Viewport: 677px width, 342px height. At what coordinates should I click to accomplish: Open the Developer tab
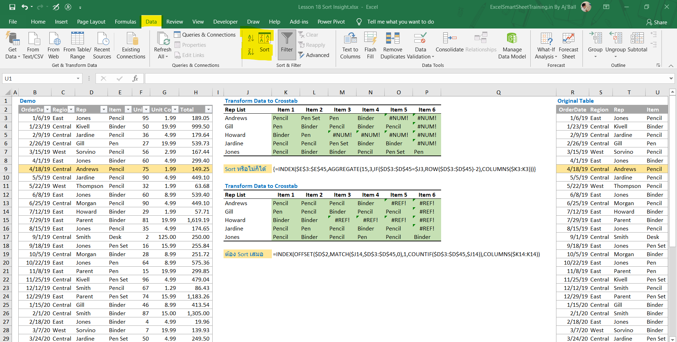click(x=225, y=22)
